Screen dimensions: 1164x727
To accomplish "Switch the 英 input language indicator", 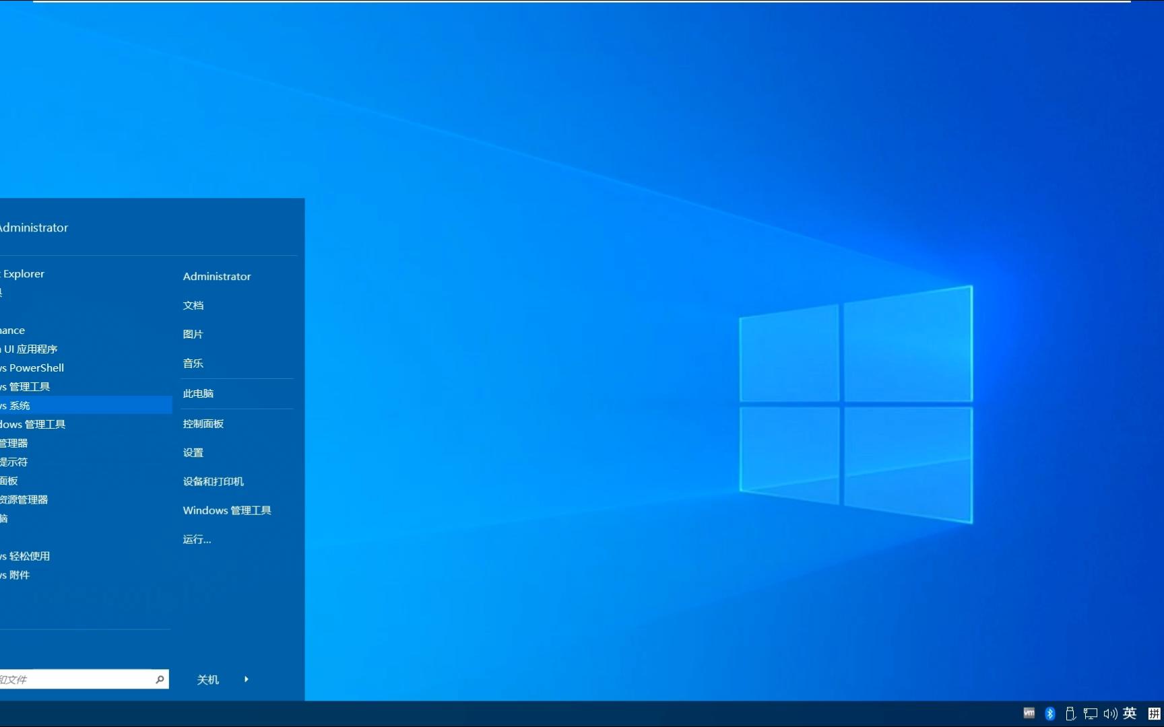I will coord(1130,714).
